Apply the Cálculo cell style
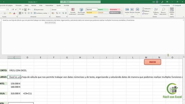 pos(103,12)
